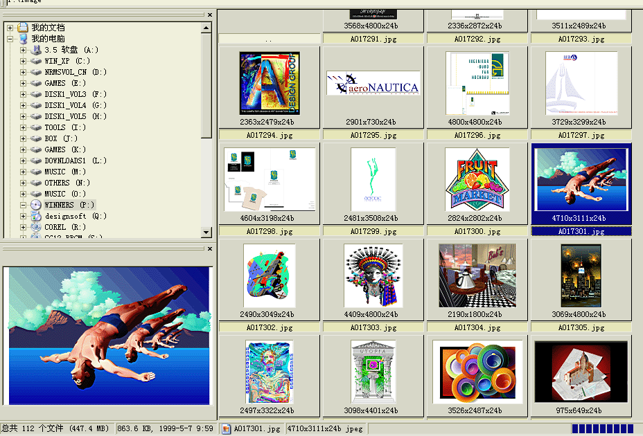The image size is (643, 436).
Task: Select the 'NRMSVOL_CN (D:)' tree label
Action: point(76,72)
